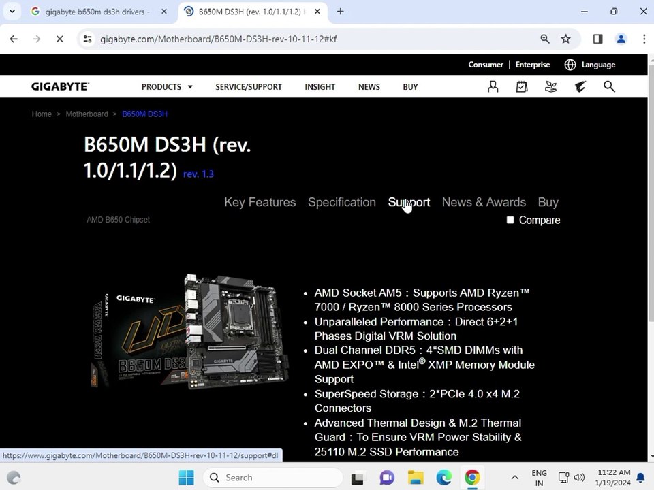Click ENG IN language indicator
This screenshot has height=490, width=654.
click(x=540, y=478)
